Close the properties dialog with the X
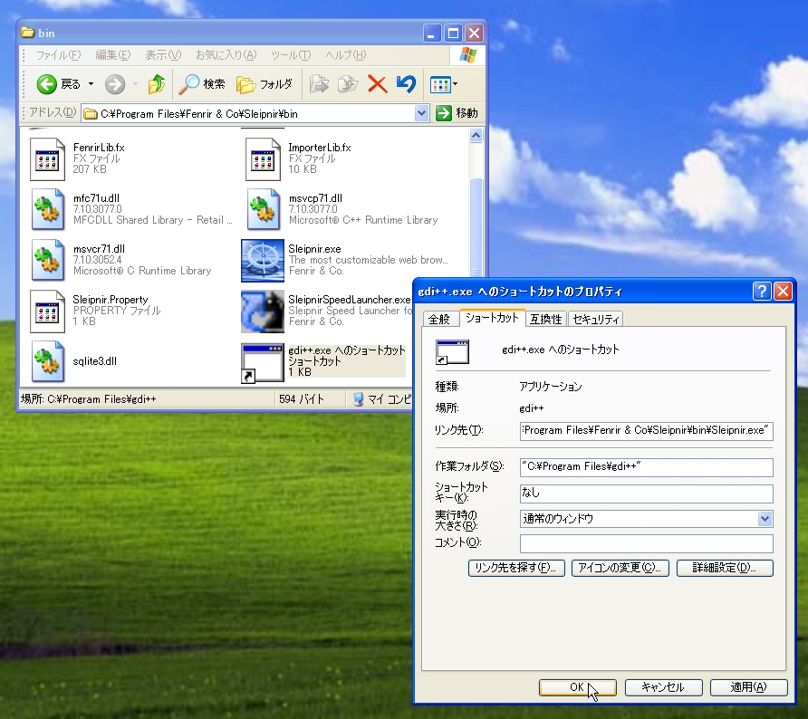This screenshot has height=719, width=808. point(783,292)
